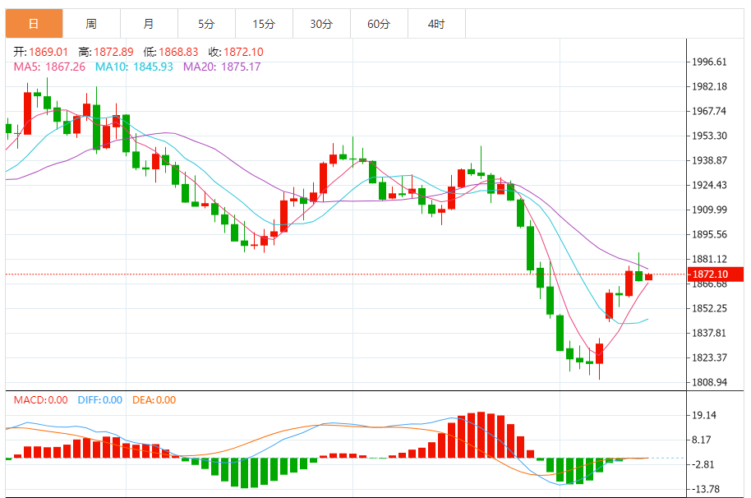Click the -13.78 MACD axis label
This screenshot has width=751, height=498.
(706, 490)
